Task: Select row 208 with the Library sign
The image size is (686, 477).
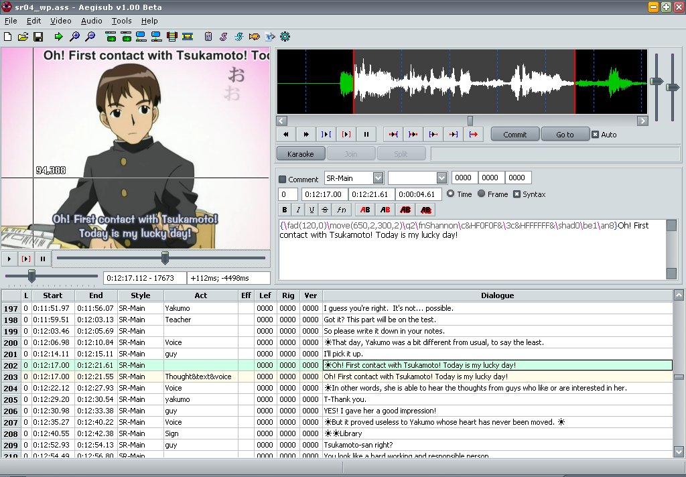Action: tap(337, 433)
